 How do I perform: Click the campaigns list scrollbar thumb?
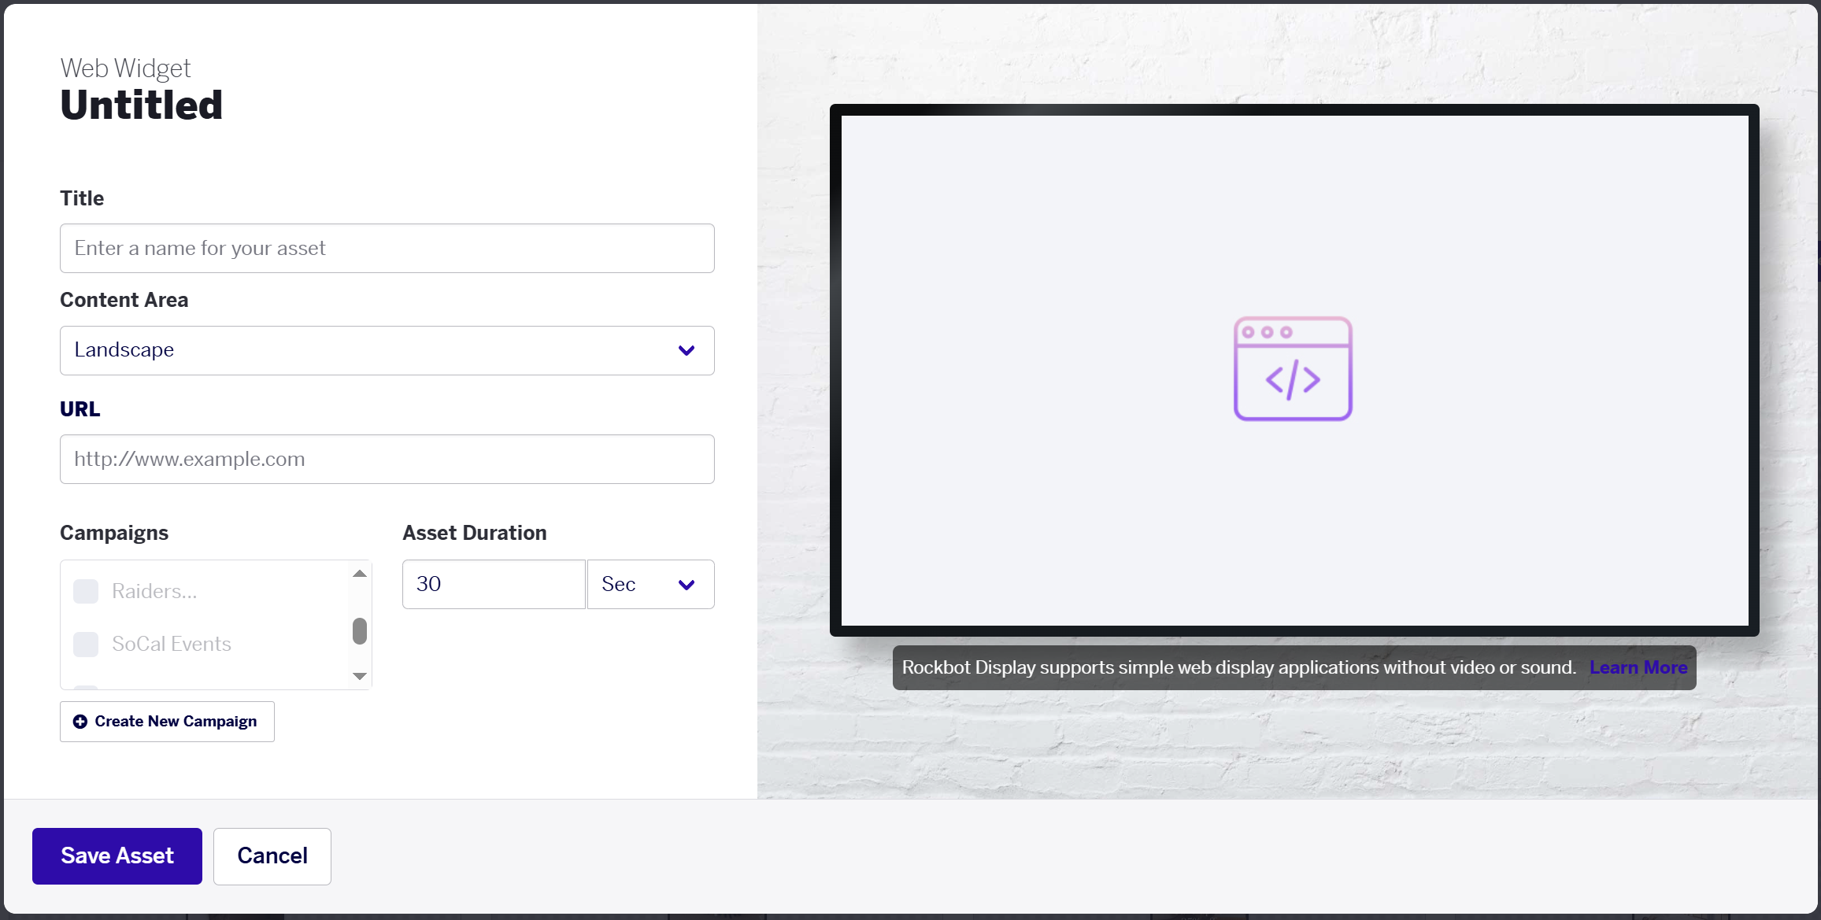pyautogui.click(x=360, y=631)
